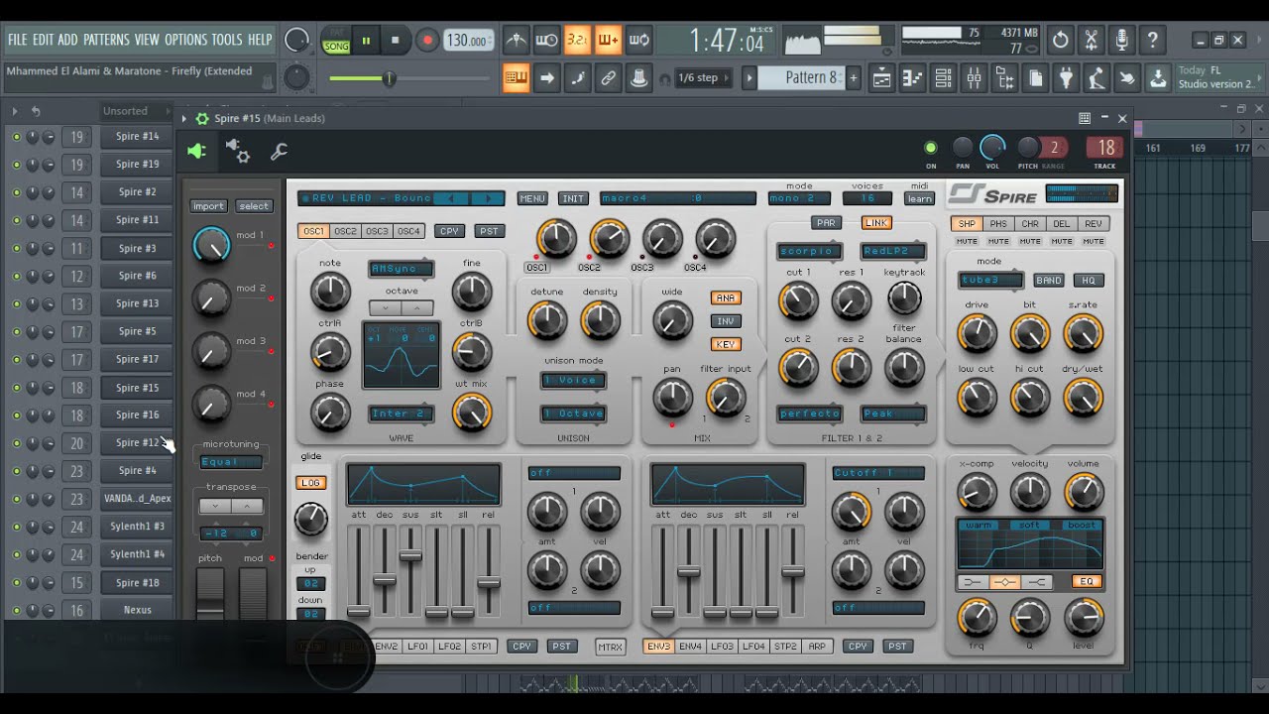Open the Playlist view

tap(881, 78)
